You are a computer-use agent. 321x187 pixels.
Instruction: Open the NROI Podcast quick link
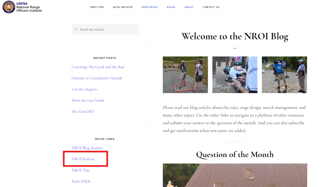[x=83, y=159]
